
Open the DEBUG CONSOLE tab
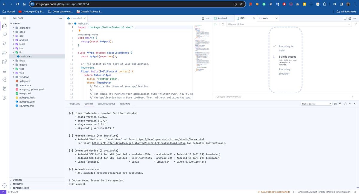[x=106, y=104]
